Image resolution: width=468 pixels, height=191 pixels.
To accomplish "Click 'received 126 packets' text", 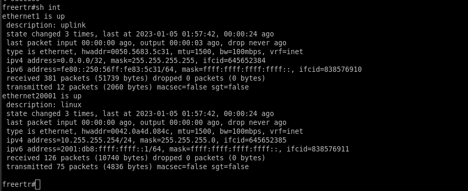I will [x=48, y=158].
